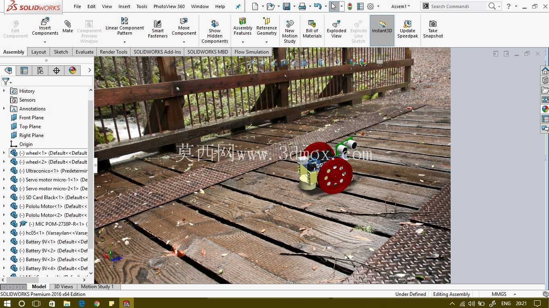Image resolution: width=549 pixels, height=308 pixels.
Task: Click the Save icon
Action: [x=287, y=6]
